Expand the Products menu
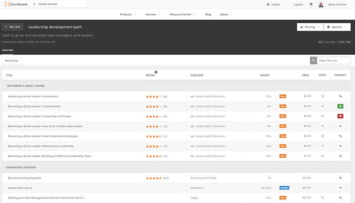 click(127, 14)
